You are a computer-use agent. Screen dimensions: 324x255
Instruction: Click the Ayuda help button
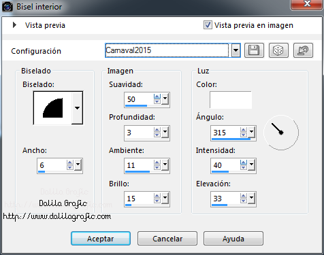(233, 239)
